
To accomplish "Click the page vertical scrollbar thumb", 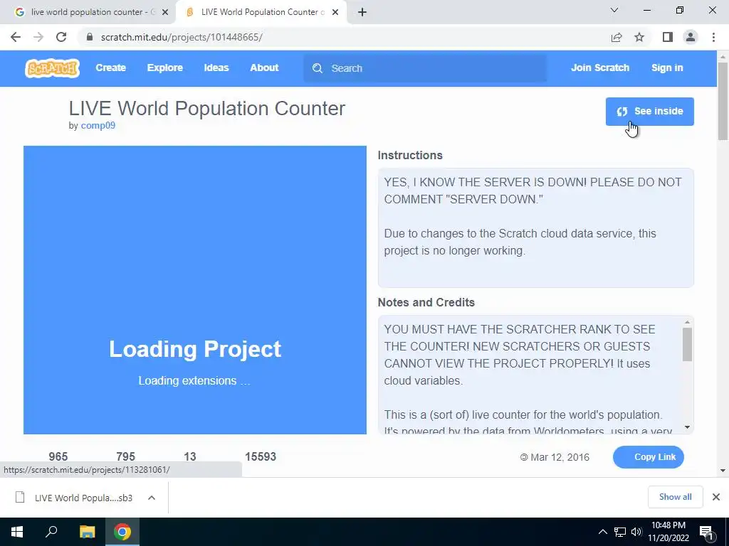I will point(723,101).
